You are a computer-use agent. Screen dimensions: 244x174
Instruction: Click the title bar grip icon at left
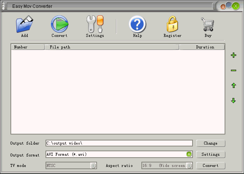(3, 6)
